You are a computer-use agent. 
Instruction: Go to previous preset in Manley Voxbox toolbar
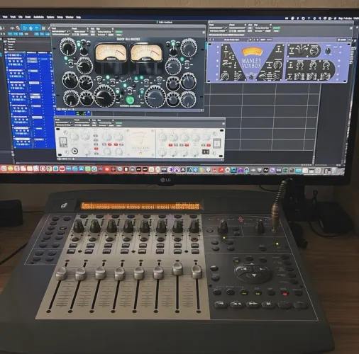(x=210, y=40)
